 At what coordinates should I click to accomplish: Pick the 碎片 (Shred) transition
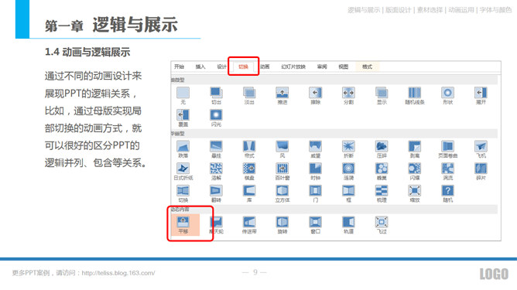(481, 172)
